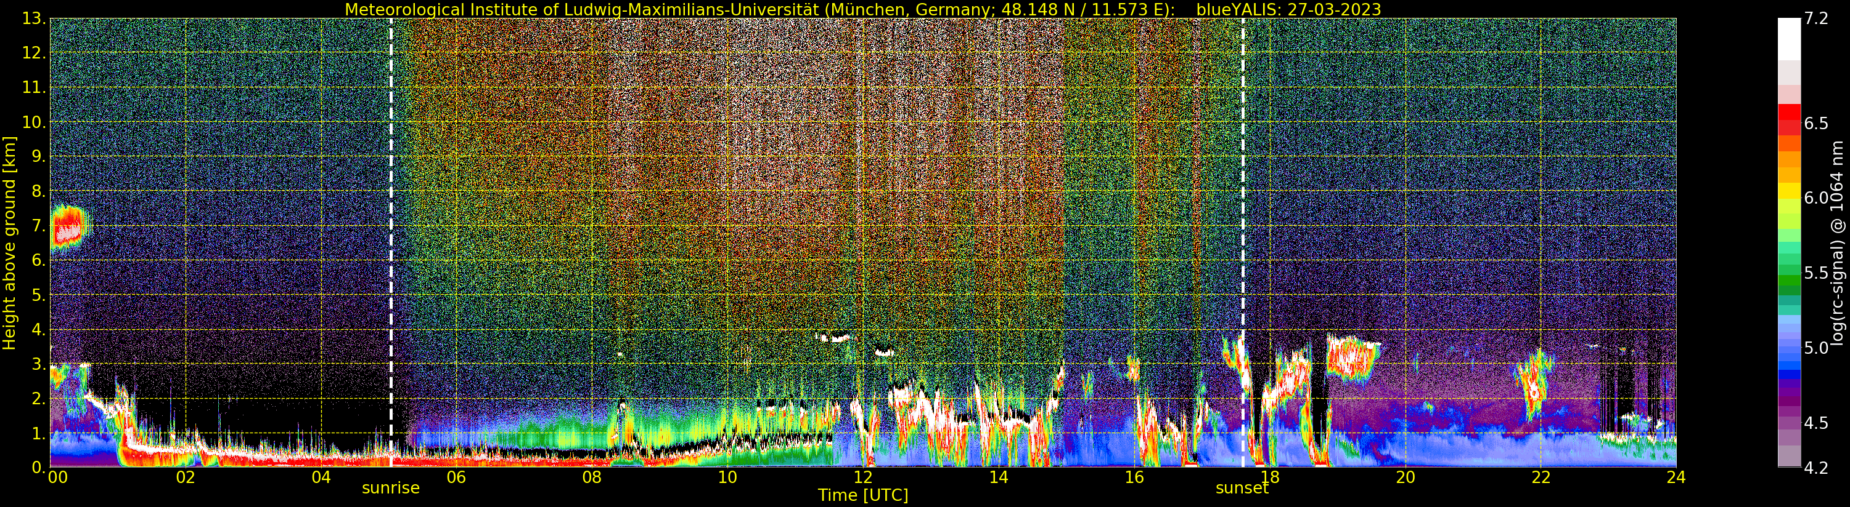Click the 06 time tick label
1850x507 pixels.
[x=456, y=477]
